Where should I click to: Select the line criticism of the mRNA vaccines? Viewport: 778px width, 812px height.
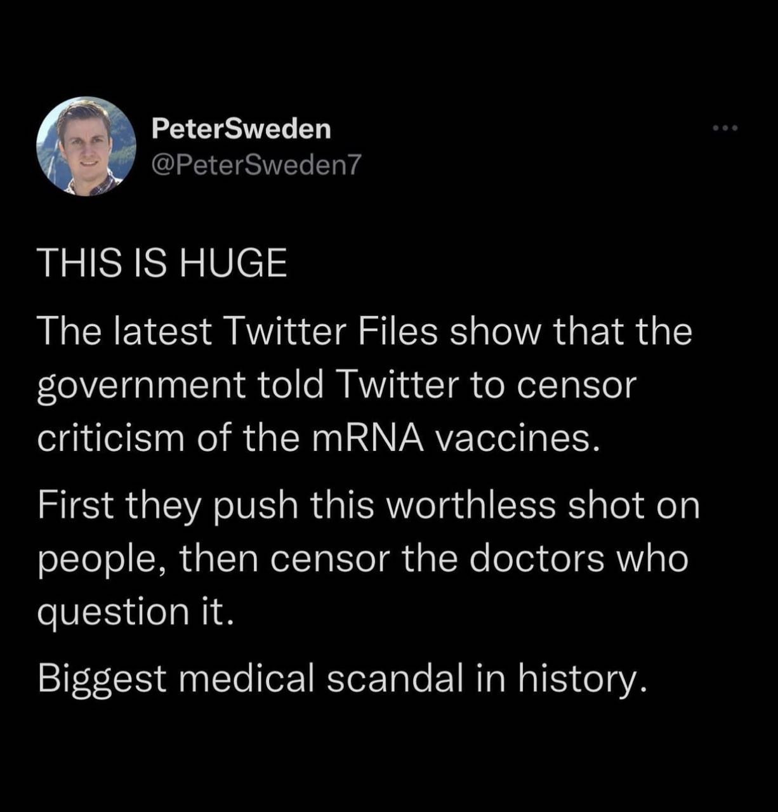(x=319, y=439)
